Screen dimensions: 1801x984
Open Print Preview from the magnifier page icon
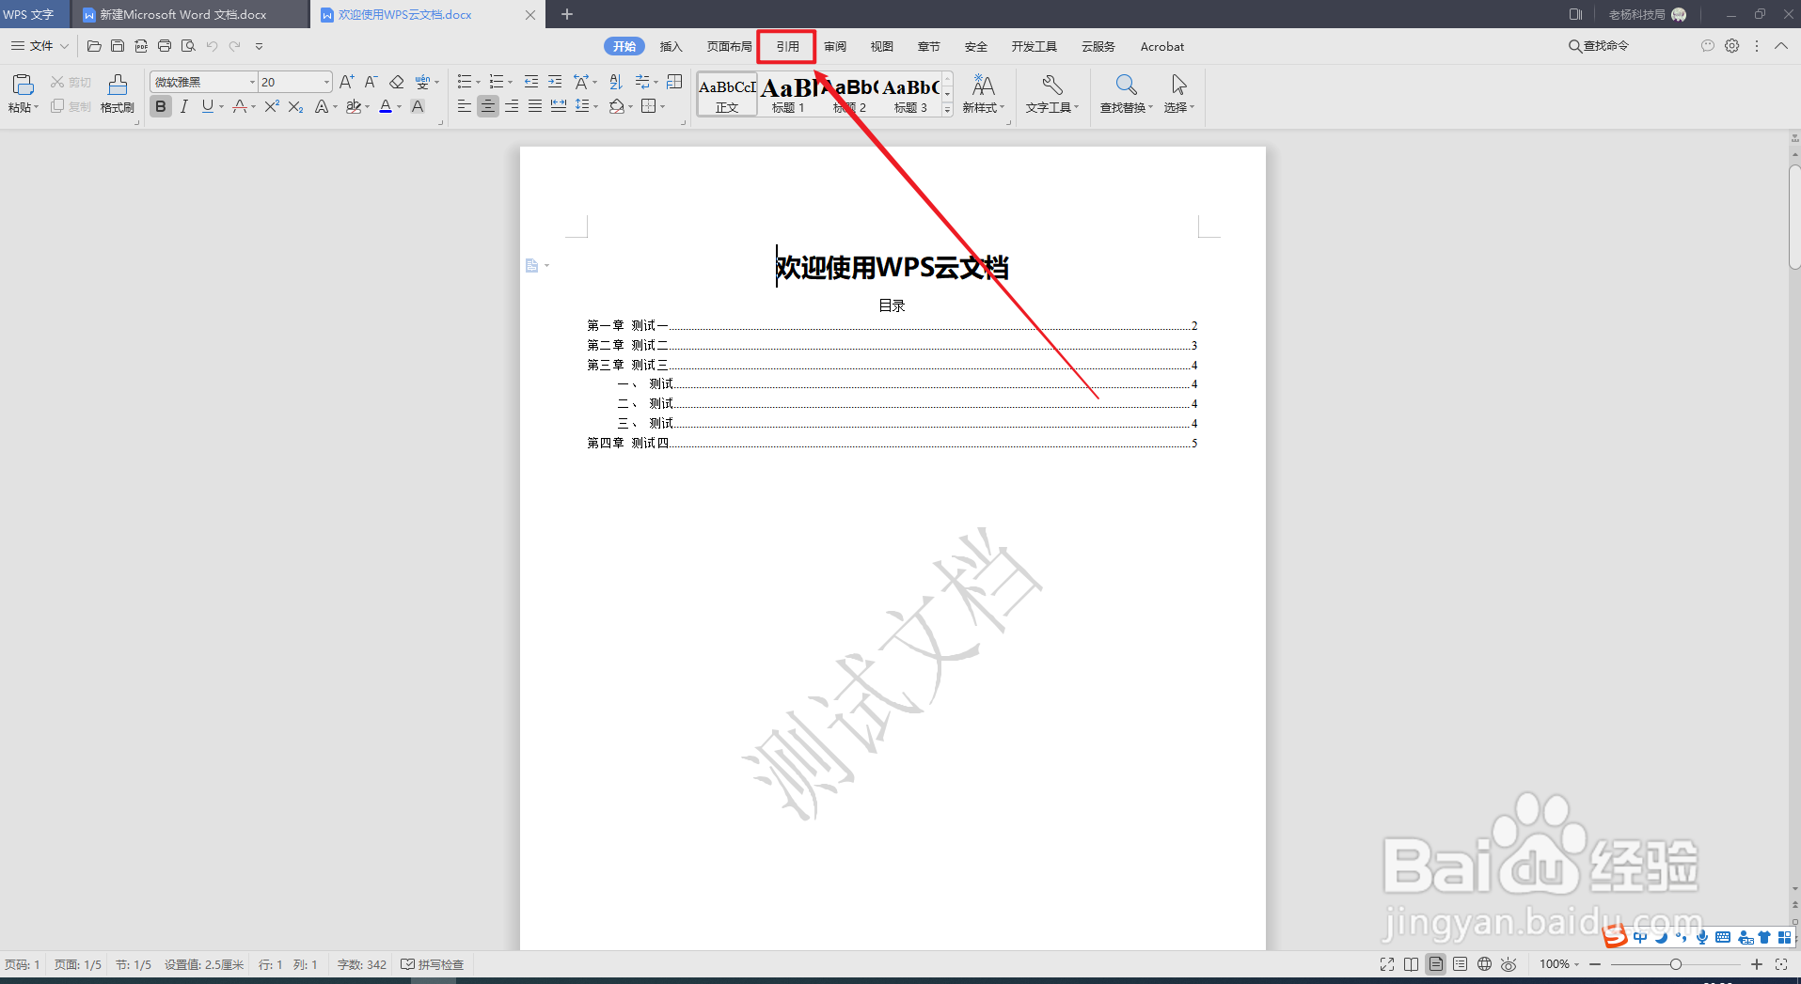pyautogui.click(x=188, y=46)
